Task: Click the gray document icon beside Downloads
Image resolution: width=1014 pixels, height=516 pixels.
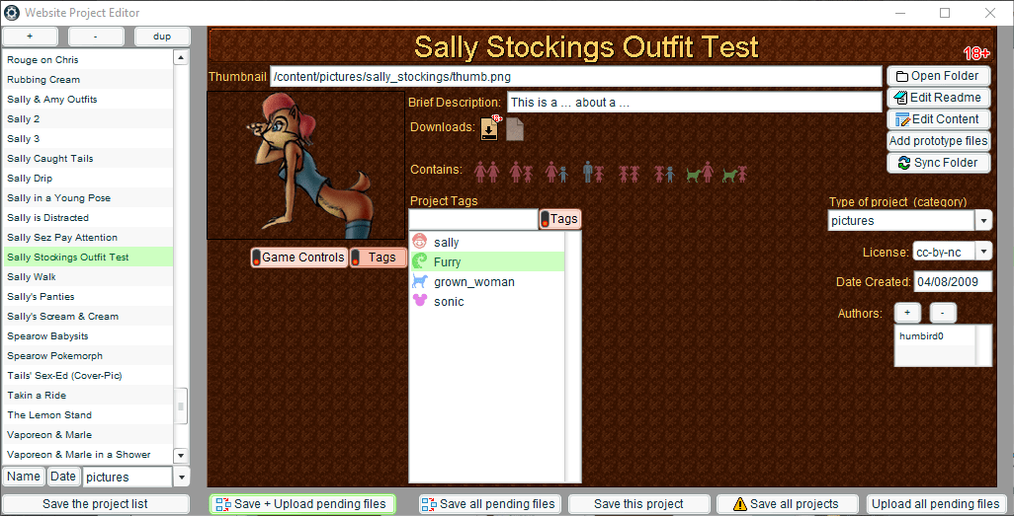Action: [x=515, y=129]
